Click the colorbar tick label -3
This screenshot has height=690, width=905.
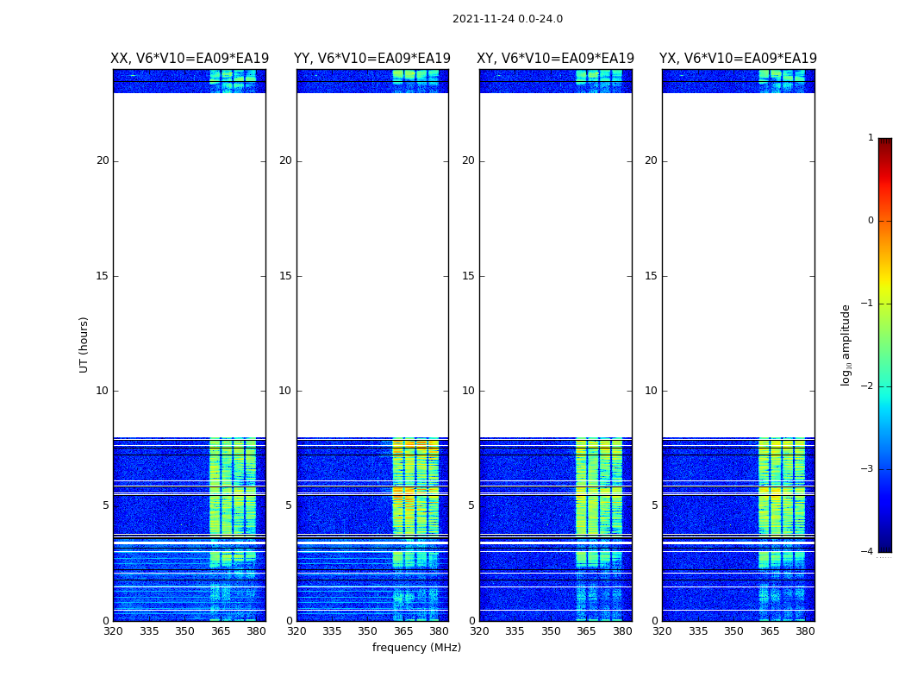[868, 469]
